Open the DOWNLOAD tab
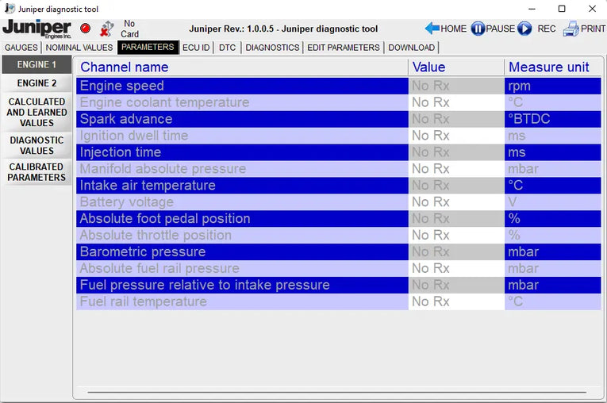Image resolution: width=607 pixels, height=403 pixels. 411,48
